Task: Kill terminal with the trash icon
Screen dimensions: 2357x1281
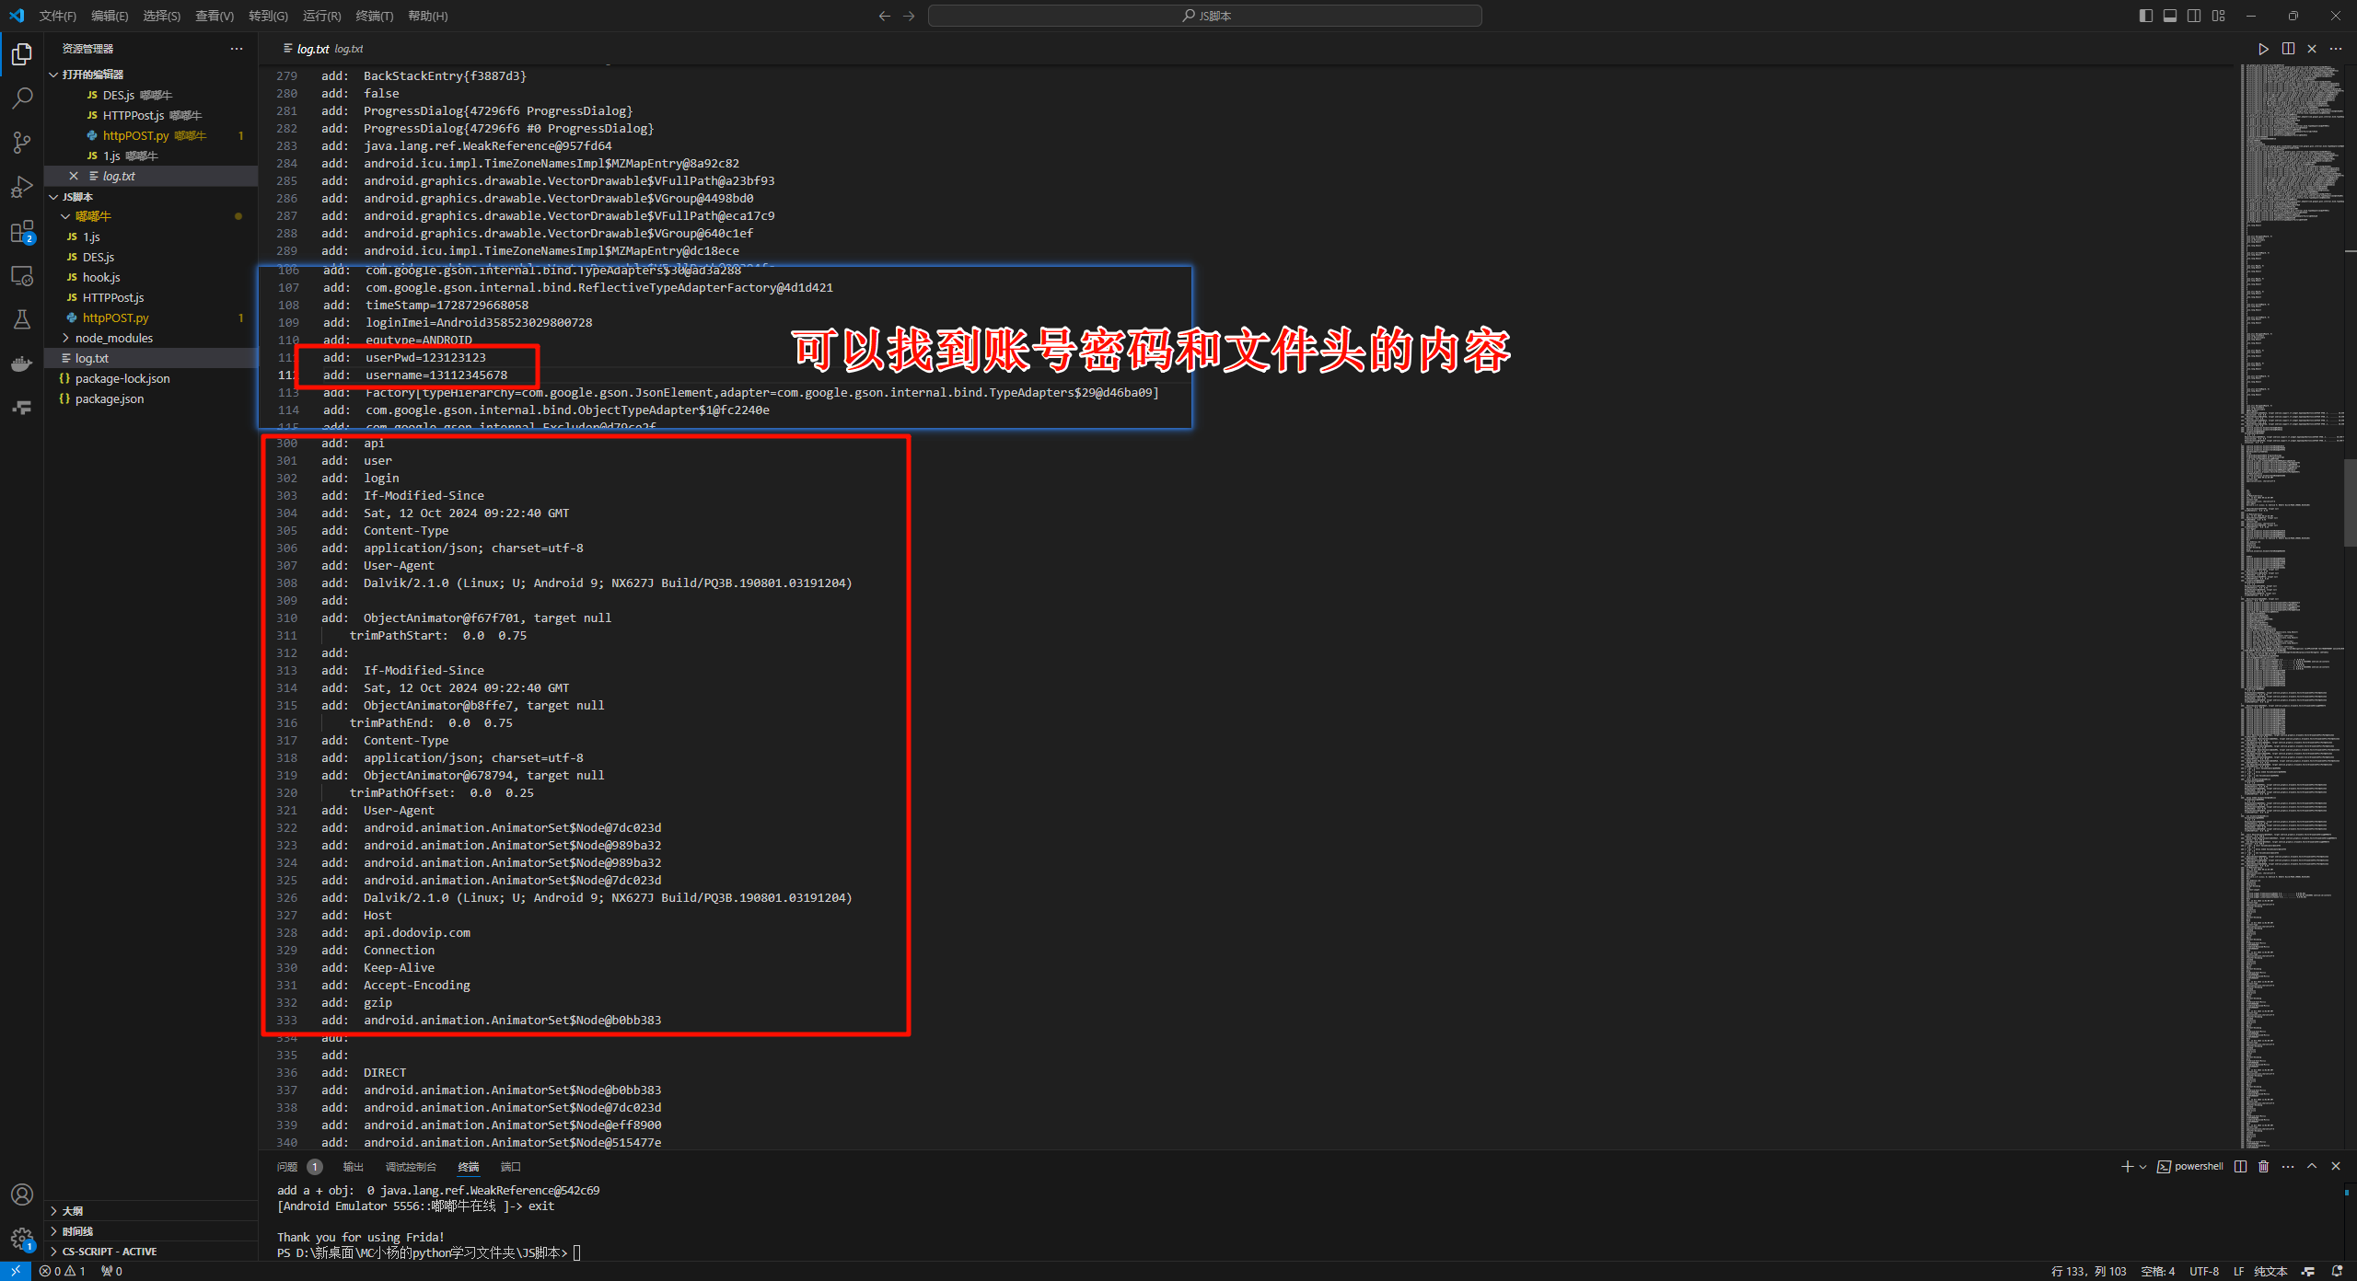Action: 2264,1166
